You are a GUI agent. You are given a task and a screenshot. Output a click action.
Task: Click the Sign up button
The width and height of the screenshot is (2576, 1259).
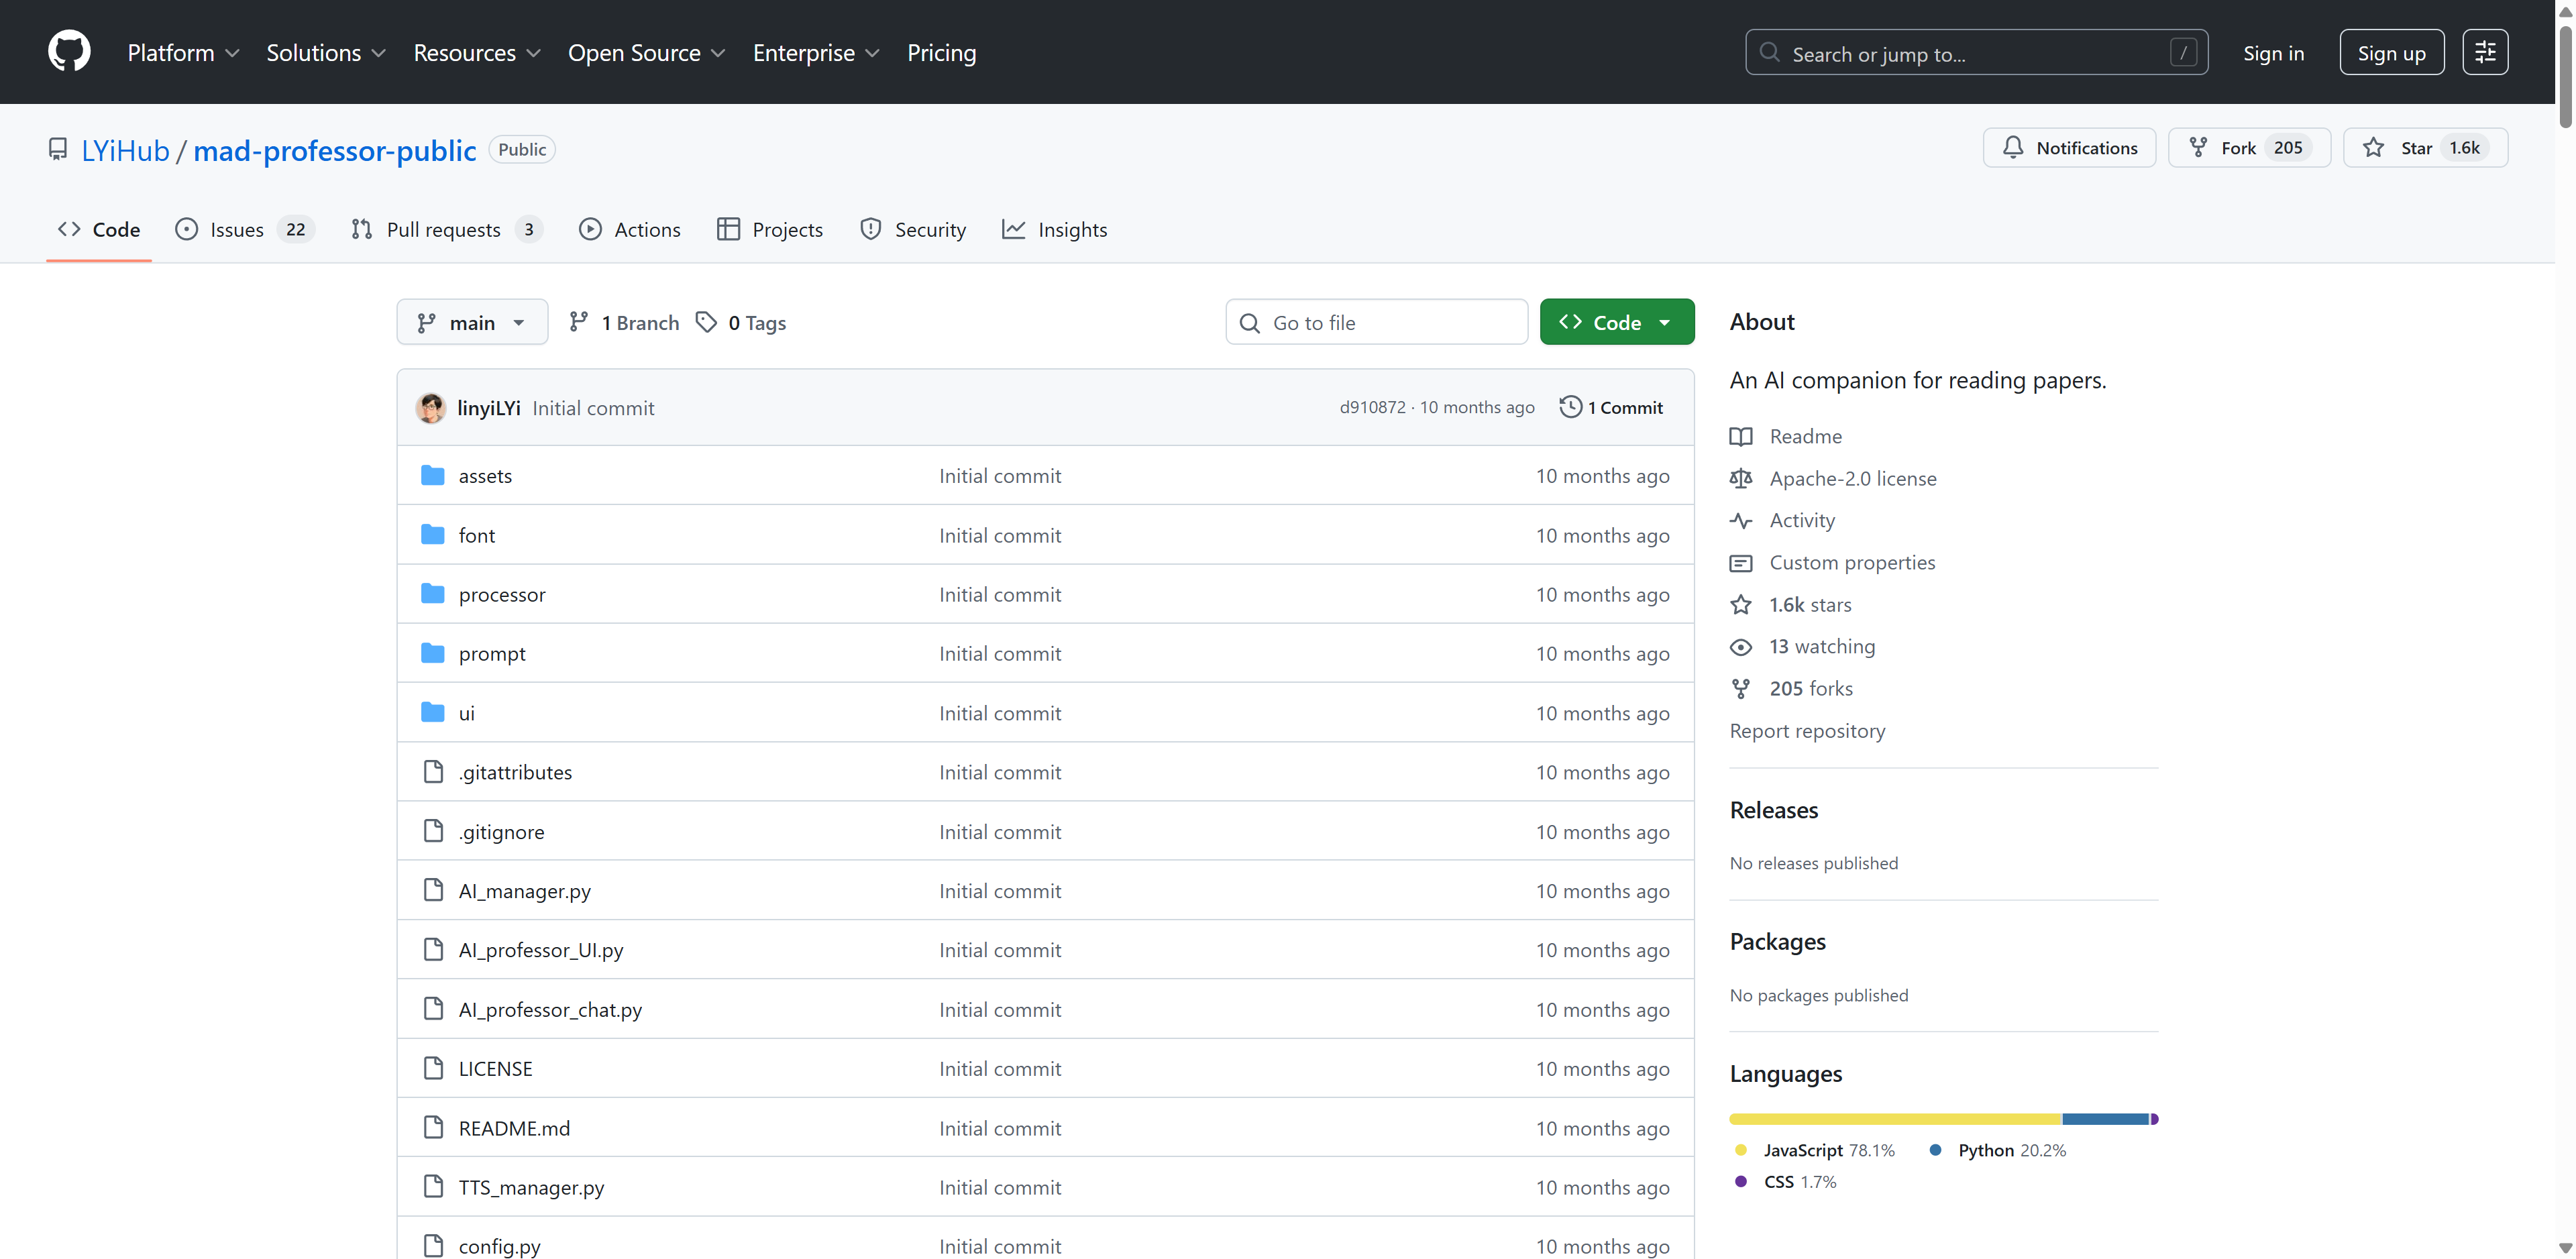[2390, 53]
